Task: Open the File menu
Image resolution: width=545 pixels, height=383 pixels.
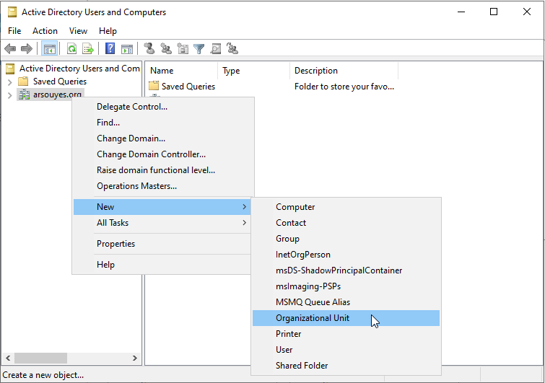Action: coord(14,31)
